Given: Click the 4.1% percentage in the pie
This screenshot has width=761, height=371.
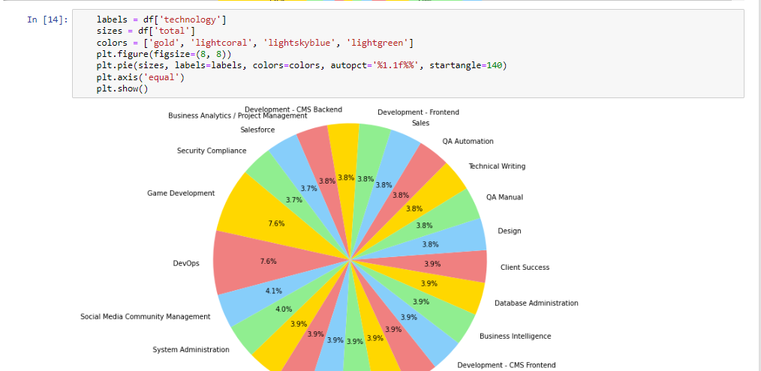Looking at the screenshot, I should [274, 291].
